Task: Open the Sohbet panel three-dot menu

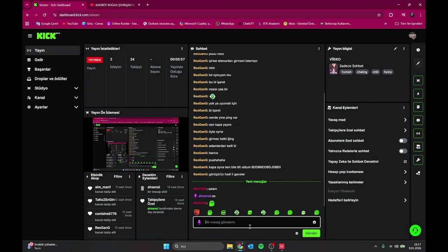Action: (318, 49)
